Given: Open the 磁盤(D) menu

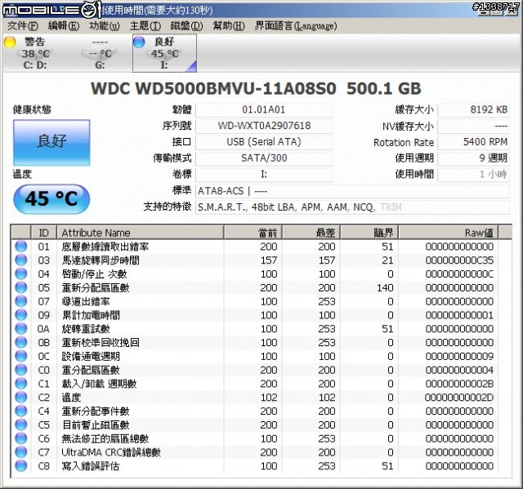Looking at the screenshot, I should click(x=186, y=26).
